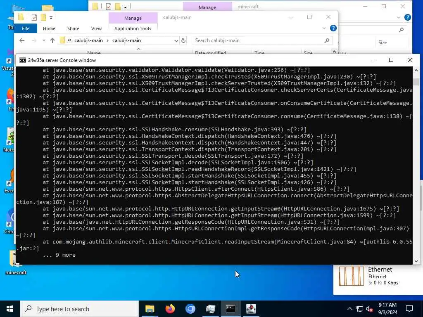Screen dimensions: 423x317
Task: Click the "... 9 more" console line
Action: (x=59, y=255)
